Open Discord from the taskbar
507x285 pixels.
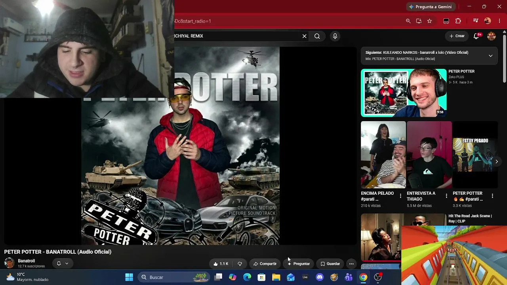coord(320,277)
